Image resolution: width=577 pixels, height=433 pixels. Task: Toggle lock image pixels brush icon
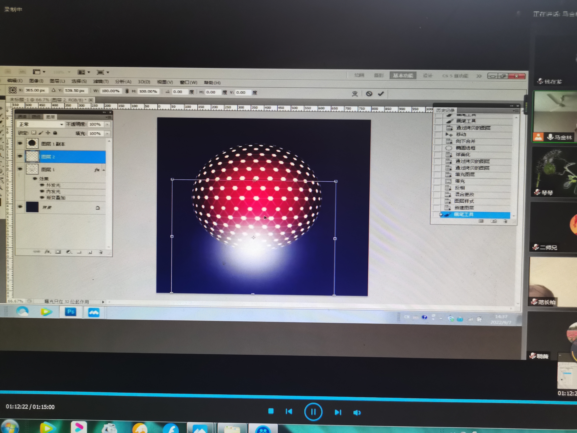click(x=41, y=133)
